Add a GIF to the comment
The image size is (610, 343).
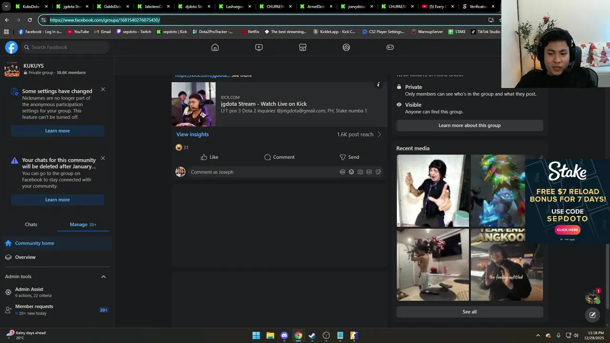click(x=369, y=172)
